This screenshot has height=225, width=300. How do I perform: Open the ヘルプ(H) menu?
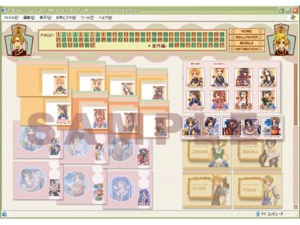105,18
